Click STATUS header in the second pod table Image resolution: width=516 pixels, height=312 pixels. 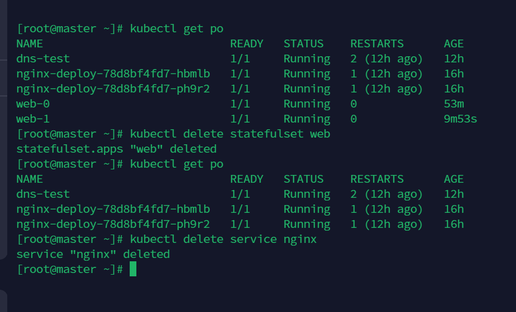303,179
